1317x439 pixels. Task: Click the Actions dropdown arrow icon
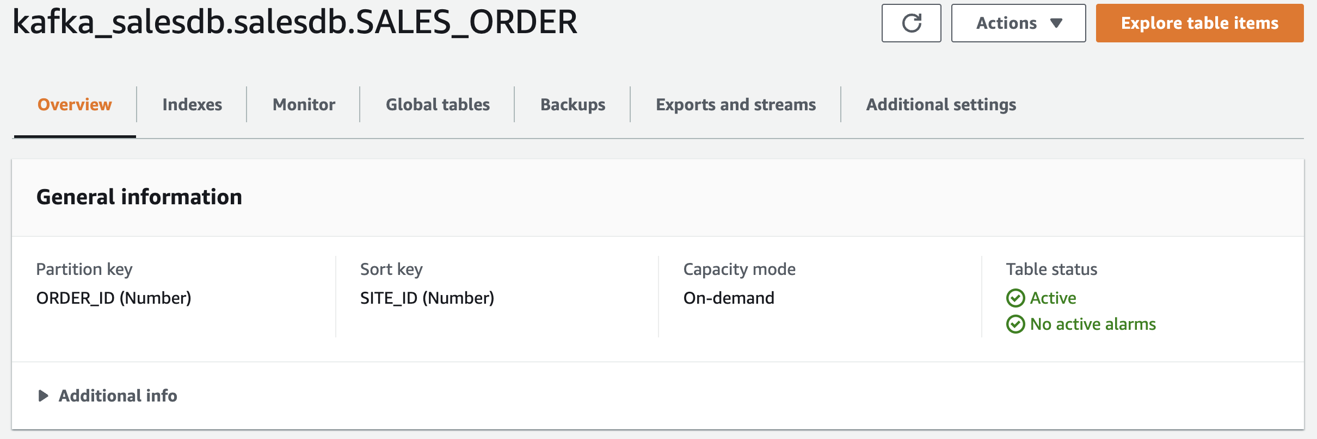1056,23
